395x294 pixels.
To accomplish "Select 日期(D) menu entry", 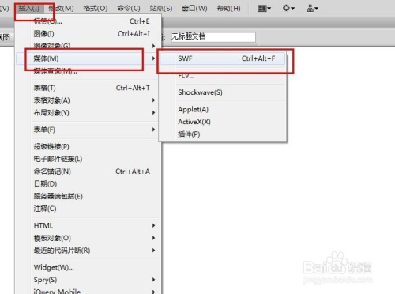I will point(88,183).
